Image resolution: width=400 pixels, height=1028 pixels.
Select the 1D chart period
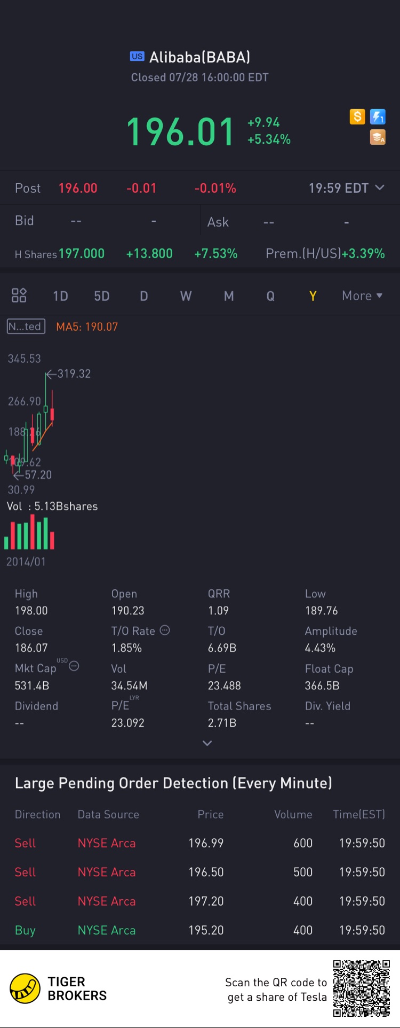tap(60, 296)
